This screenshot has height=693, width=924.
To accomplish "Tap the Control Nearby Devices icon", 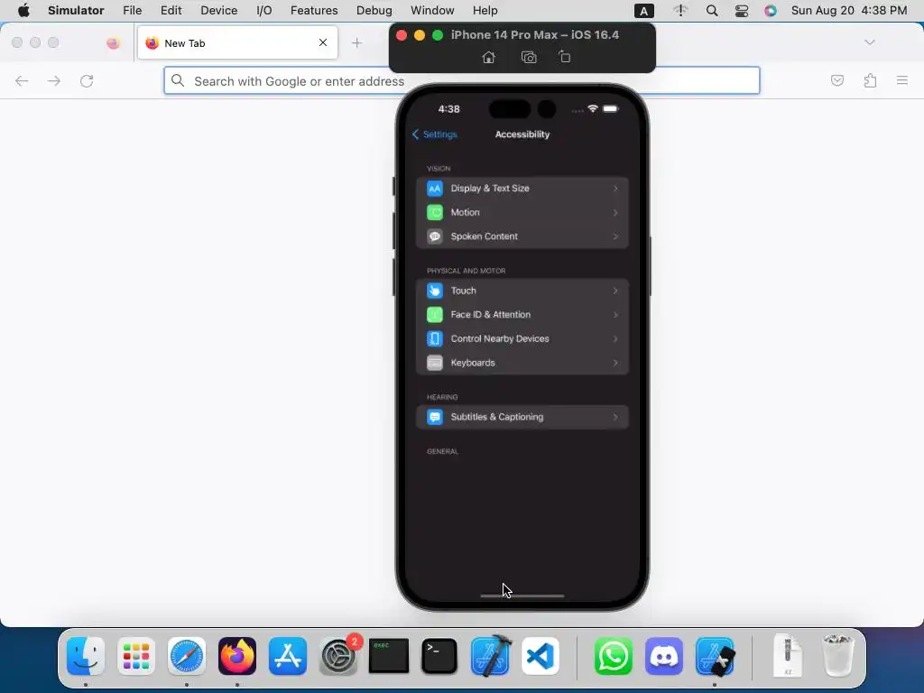I will click(x=434, y=339).
